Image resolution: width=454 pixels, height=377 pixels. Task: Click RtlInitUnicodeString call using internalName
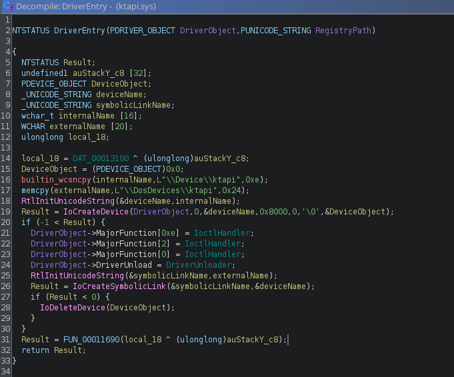coord(68,200)
